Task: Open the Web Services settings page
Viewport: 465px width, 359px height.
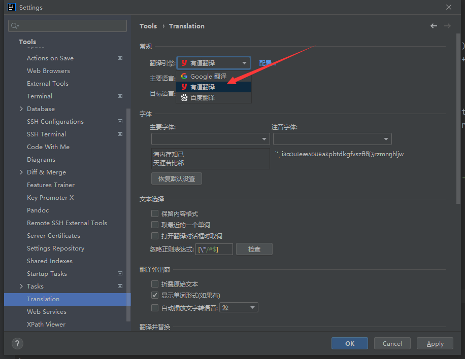Action: (47, 312)
